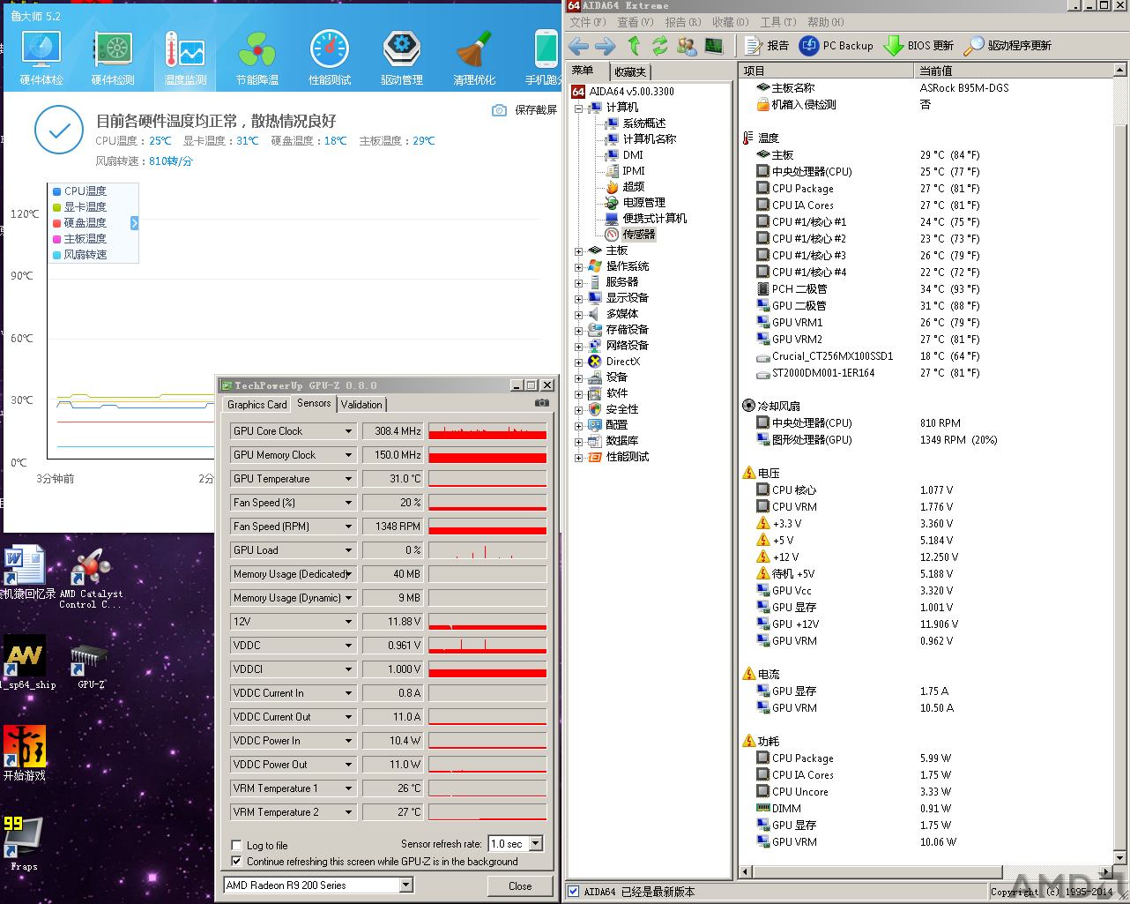Select 传感器 sensor tree item

639,235
